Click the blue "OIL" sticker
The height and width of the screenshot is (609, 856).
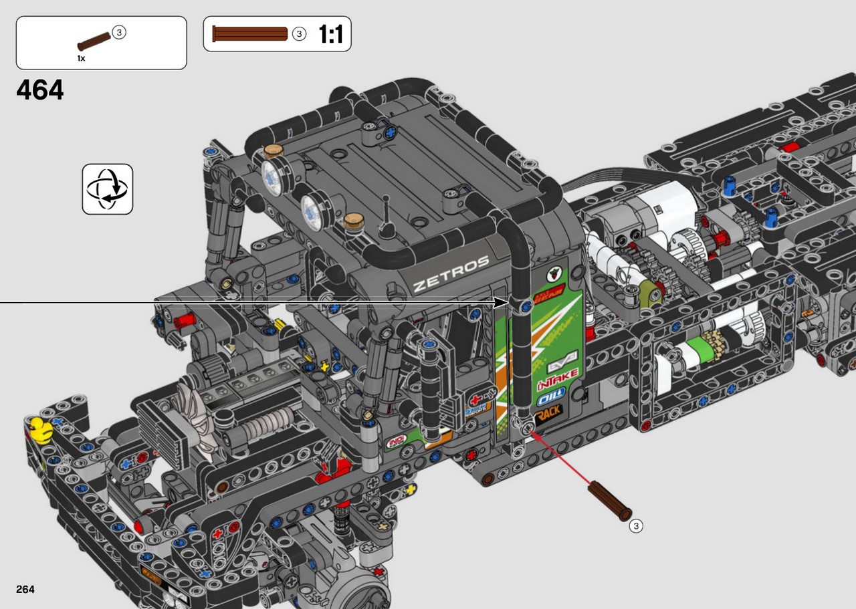click(550, 398)
